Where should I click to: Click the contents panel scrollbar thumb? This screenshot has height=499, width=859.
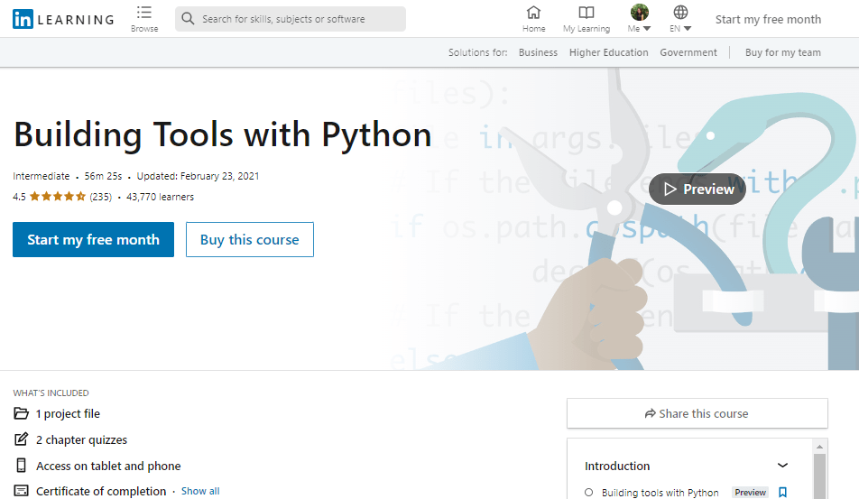pos(819,476)
